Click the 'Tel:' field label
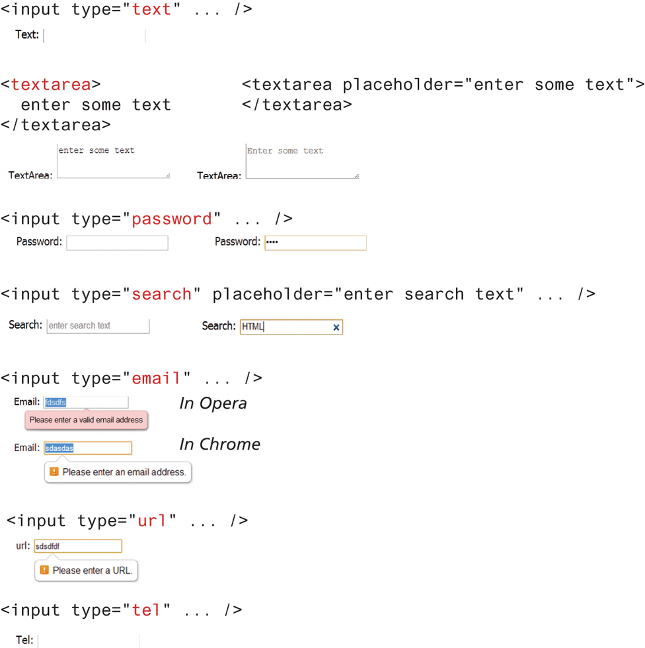The height and width of the screenshot is (648, 645). (x=24, y=640)
